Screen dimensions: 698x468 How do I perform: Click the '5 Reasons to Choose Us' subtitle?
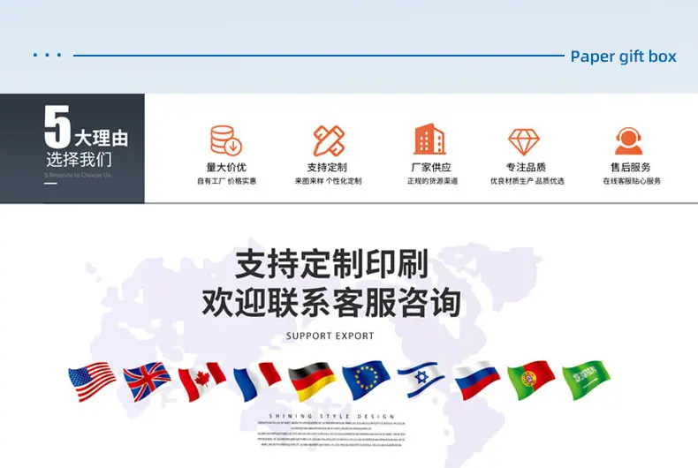tap(78, 175)
